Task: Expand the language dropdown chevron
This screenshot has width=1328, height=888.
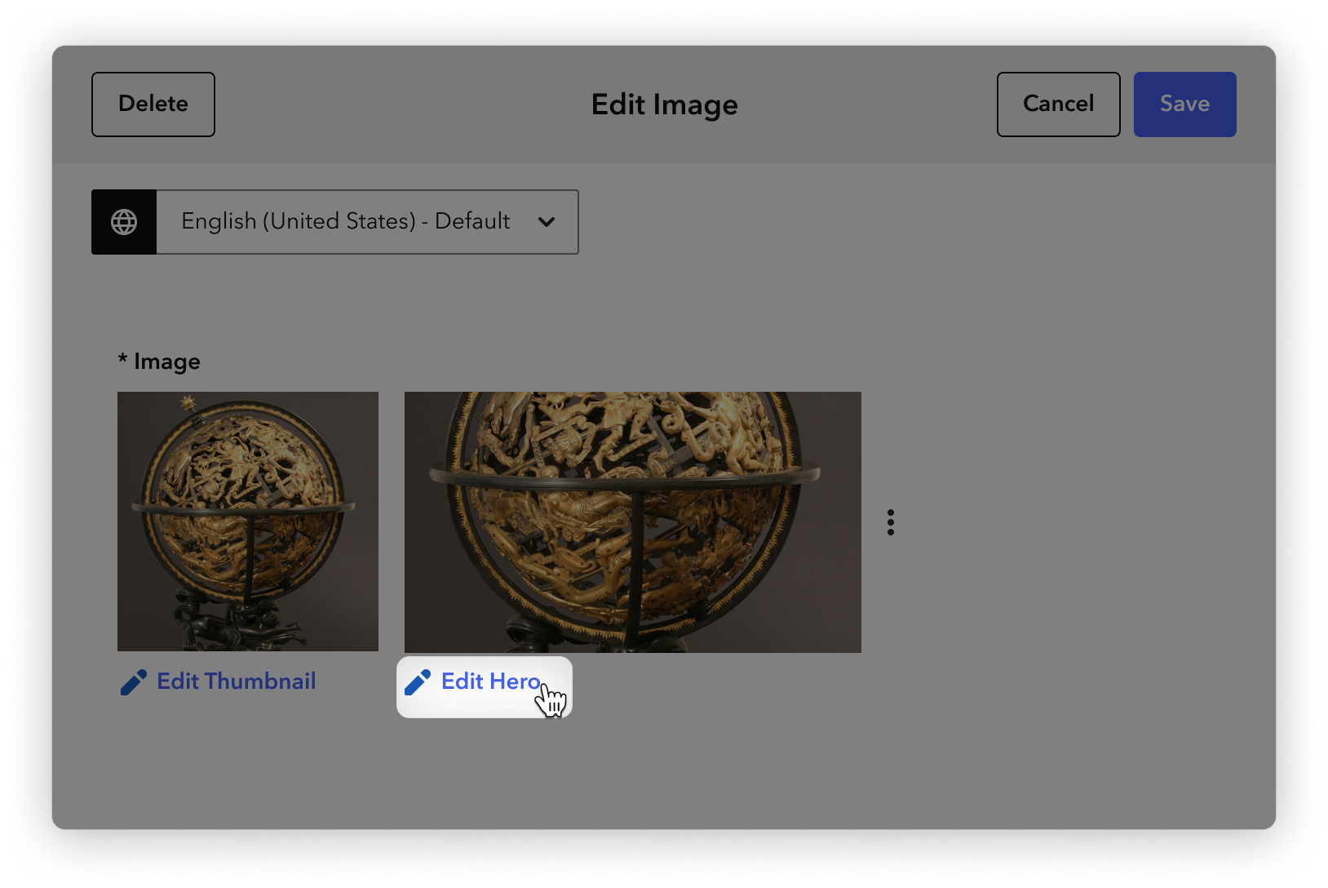Action: tap(547, 222)
